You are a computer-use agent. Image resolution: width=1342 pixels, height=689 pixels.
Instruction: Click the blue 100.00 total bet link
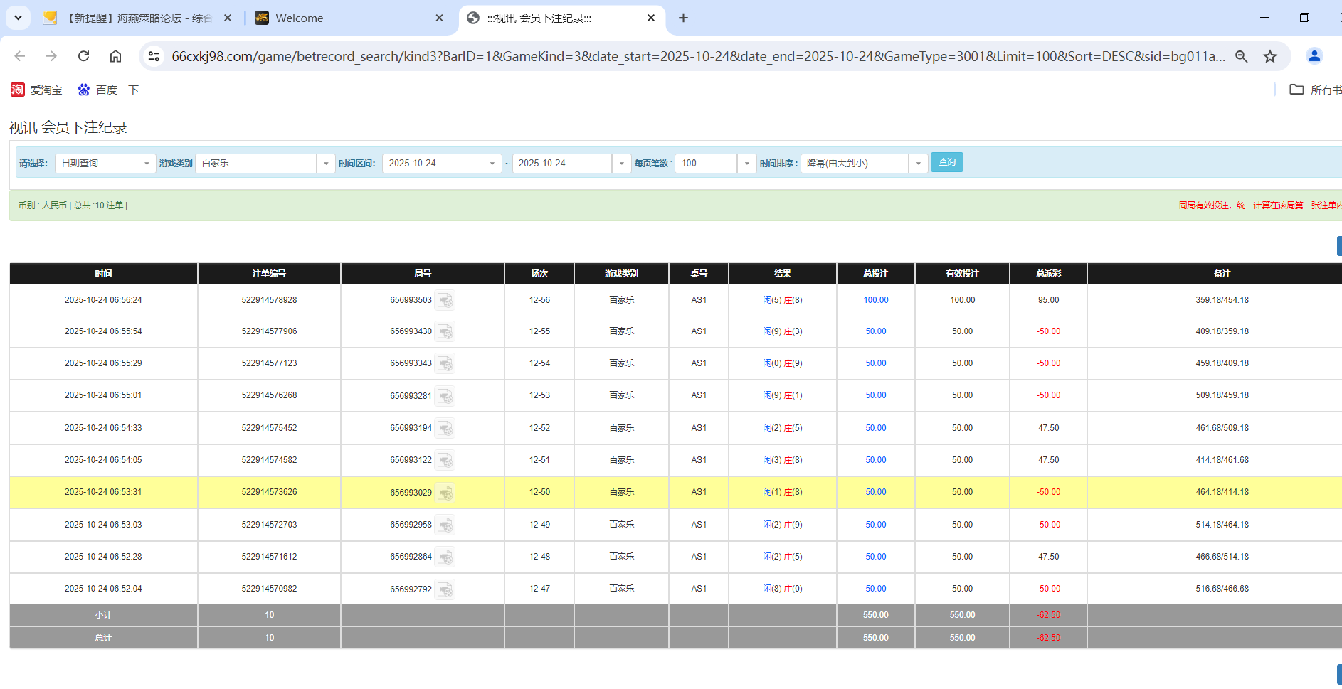875,300
